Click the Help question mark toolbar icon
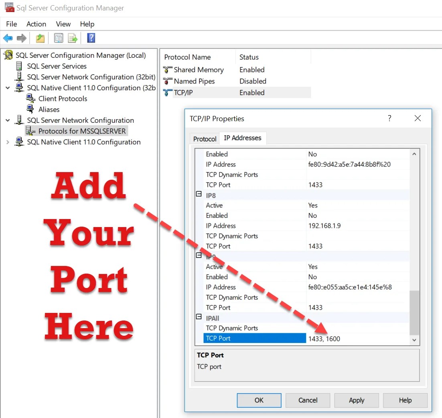 coord(91,38)
